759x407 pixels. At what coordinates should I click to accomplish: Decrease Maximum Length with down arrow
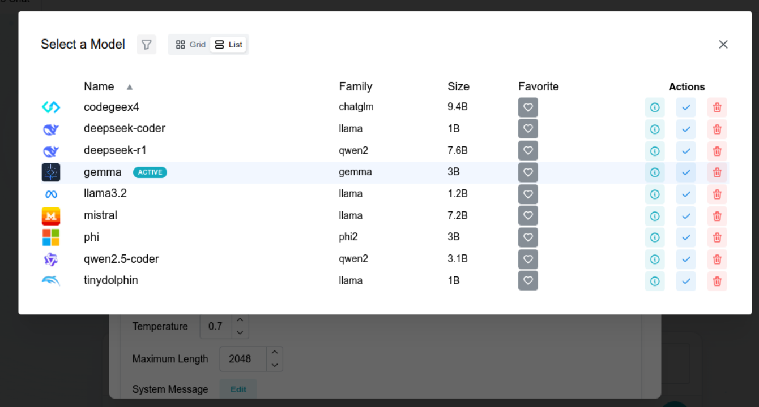click(x=274, y=365)
